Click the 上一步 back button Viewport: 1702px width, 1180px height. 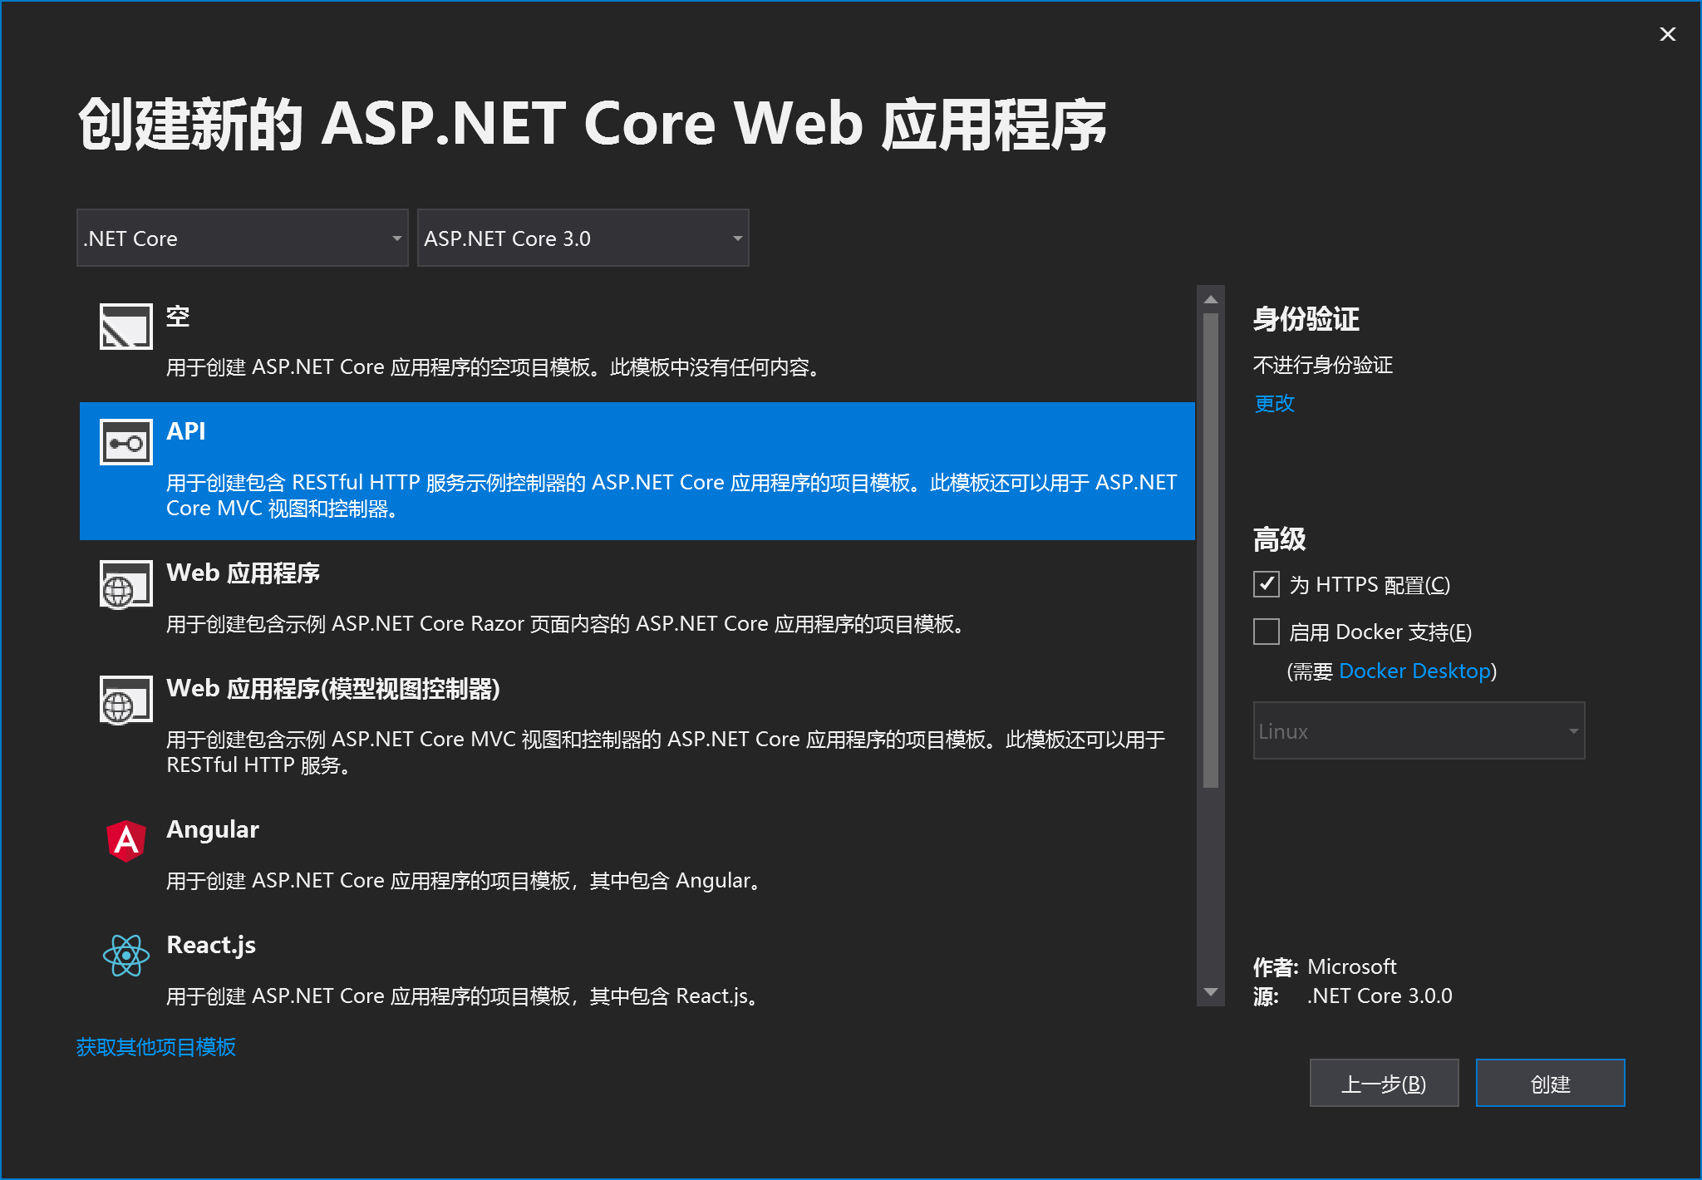pyautogui.click(x=1384, y=1084)
